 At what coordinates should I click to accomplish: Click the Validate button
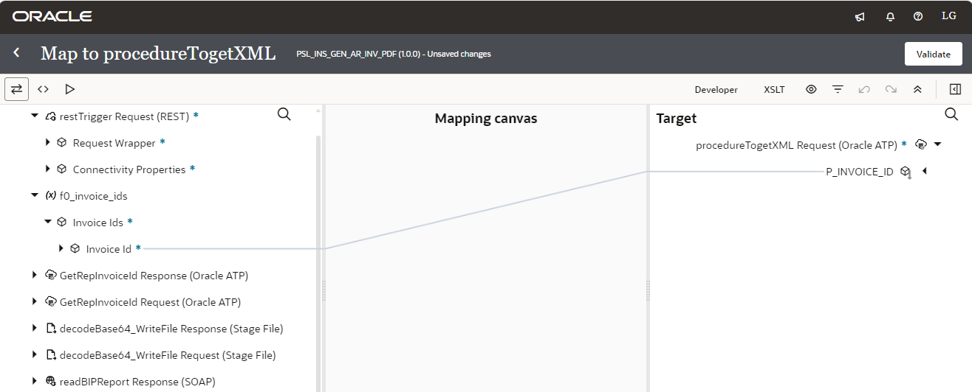coord(933,54)
